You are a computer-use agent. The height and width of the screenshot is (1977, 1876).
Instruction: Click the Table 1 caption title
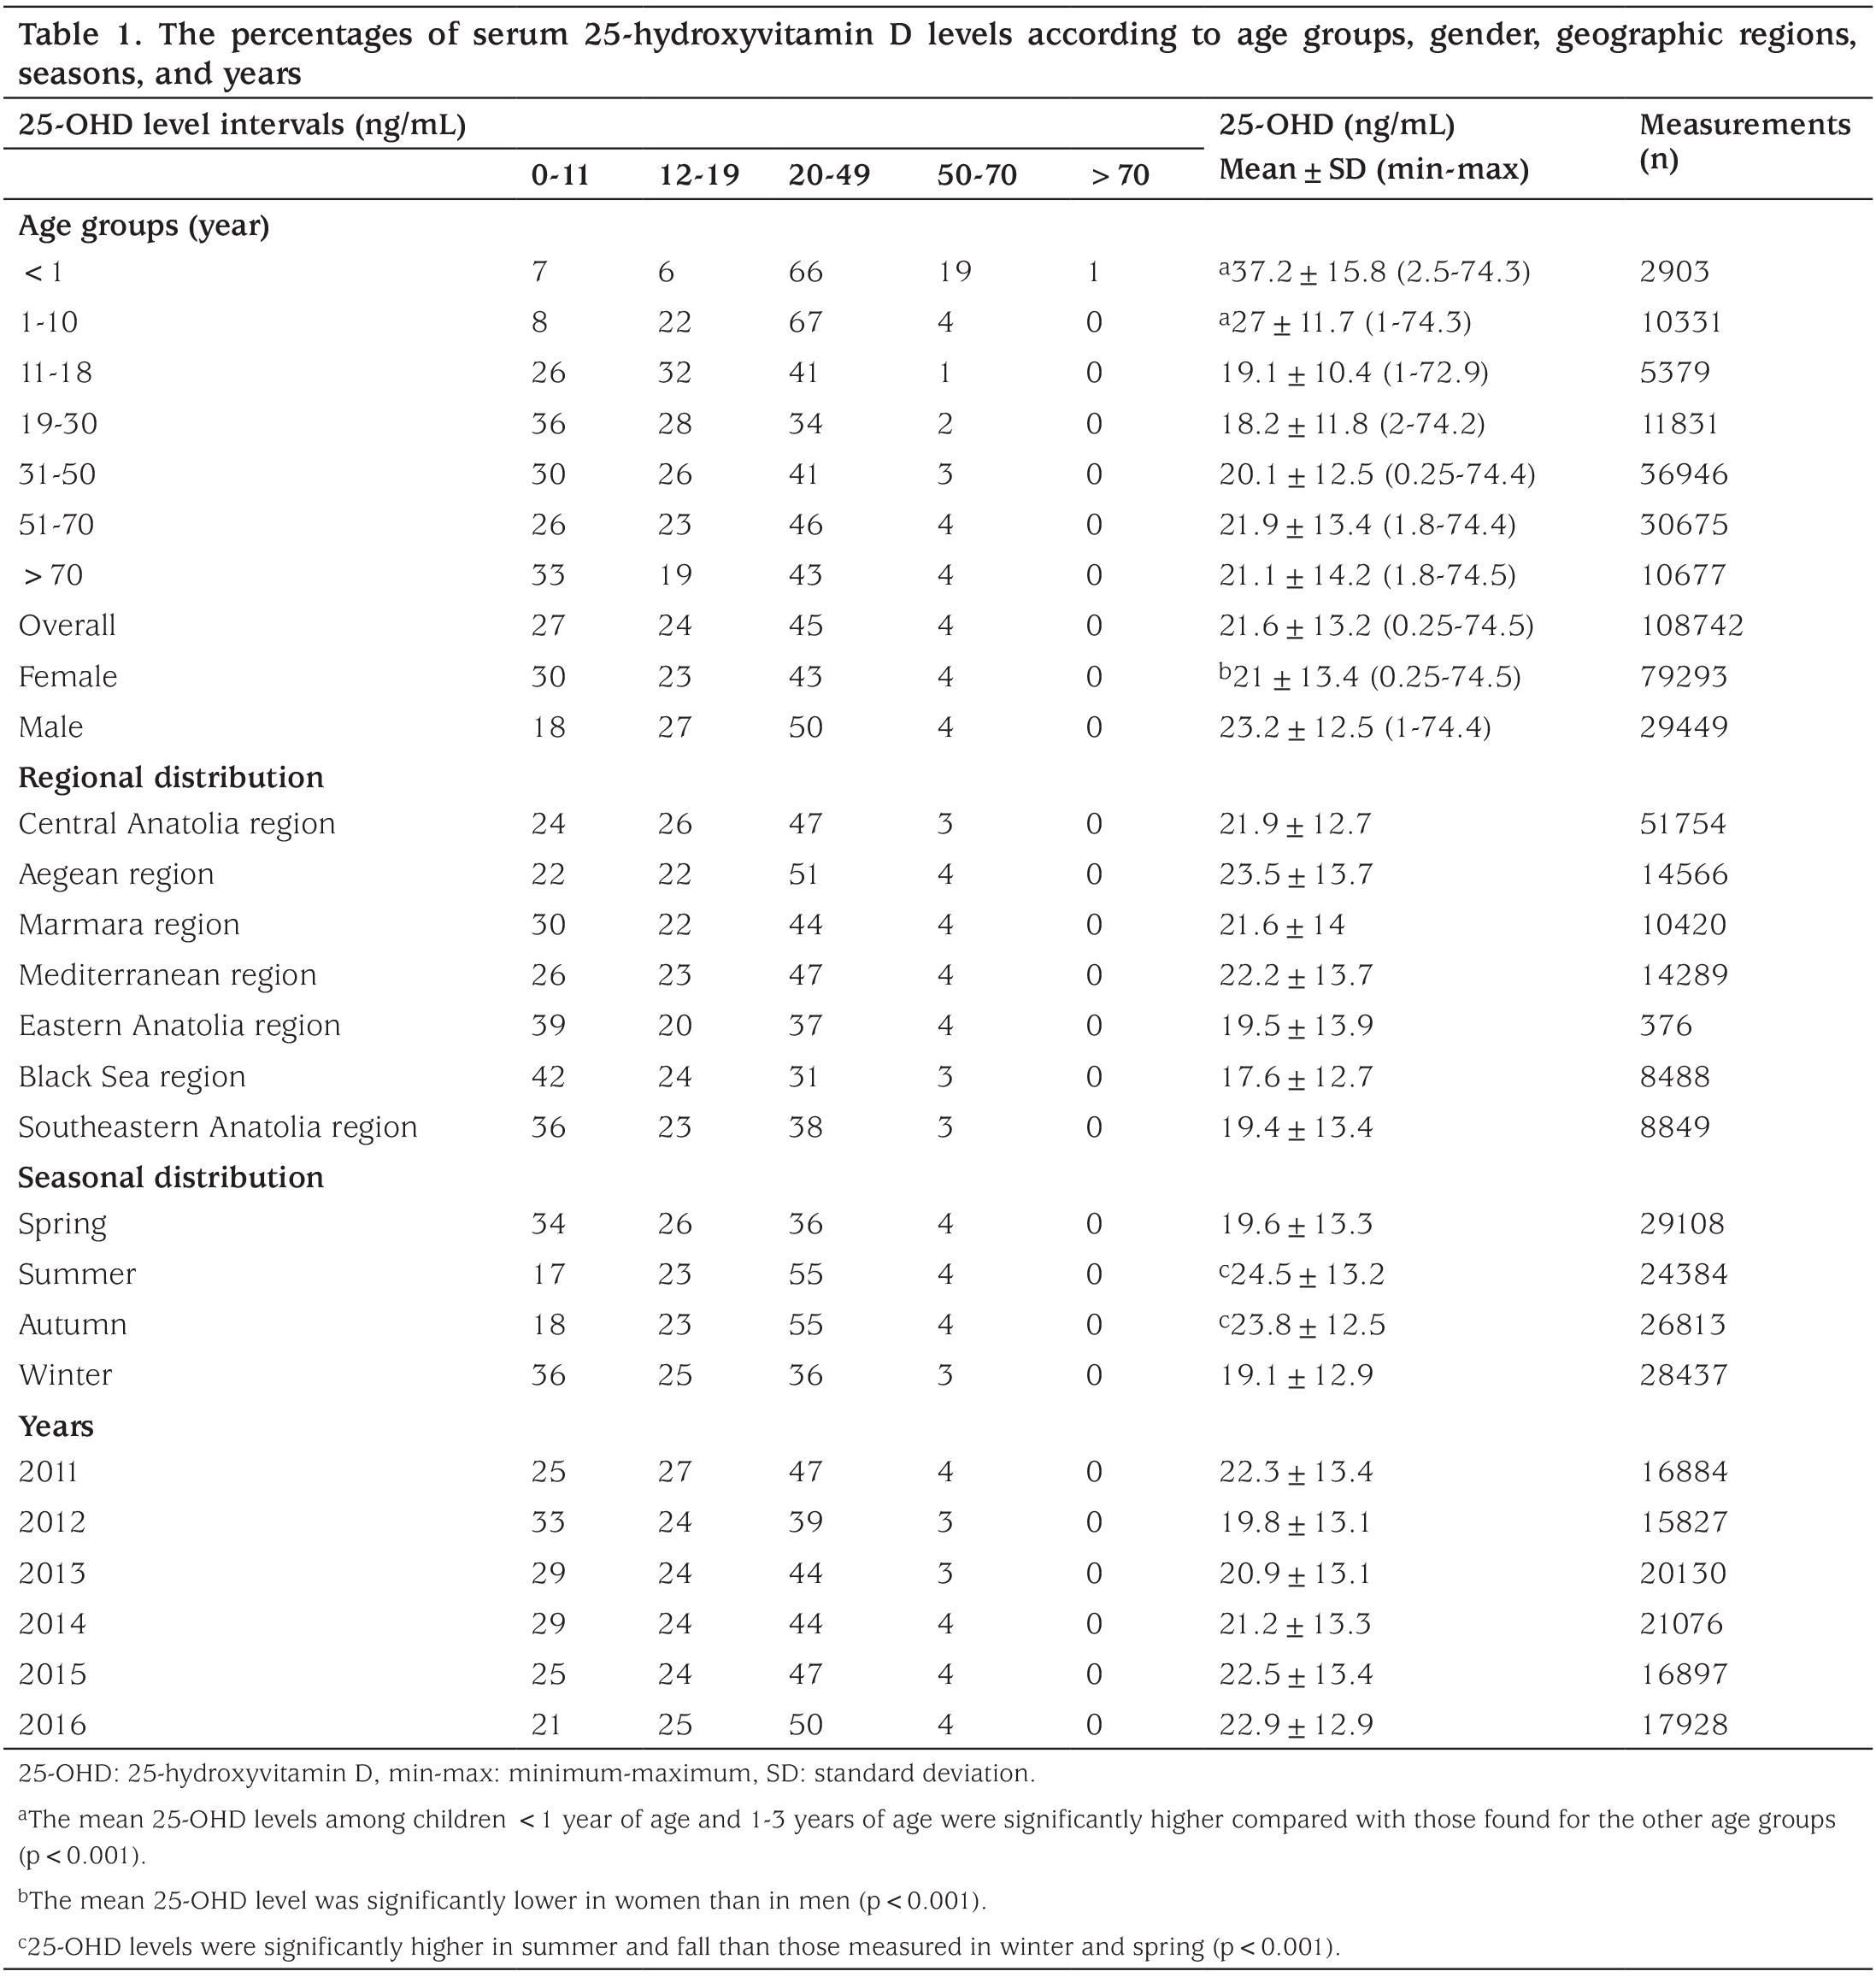pos(937,53)
